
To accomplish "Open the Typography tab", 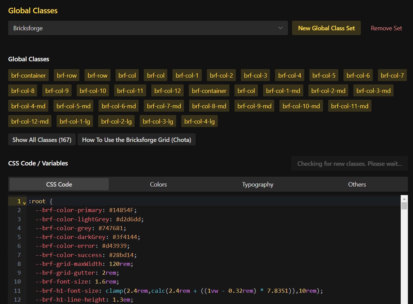I will coord(258,184).
